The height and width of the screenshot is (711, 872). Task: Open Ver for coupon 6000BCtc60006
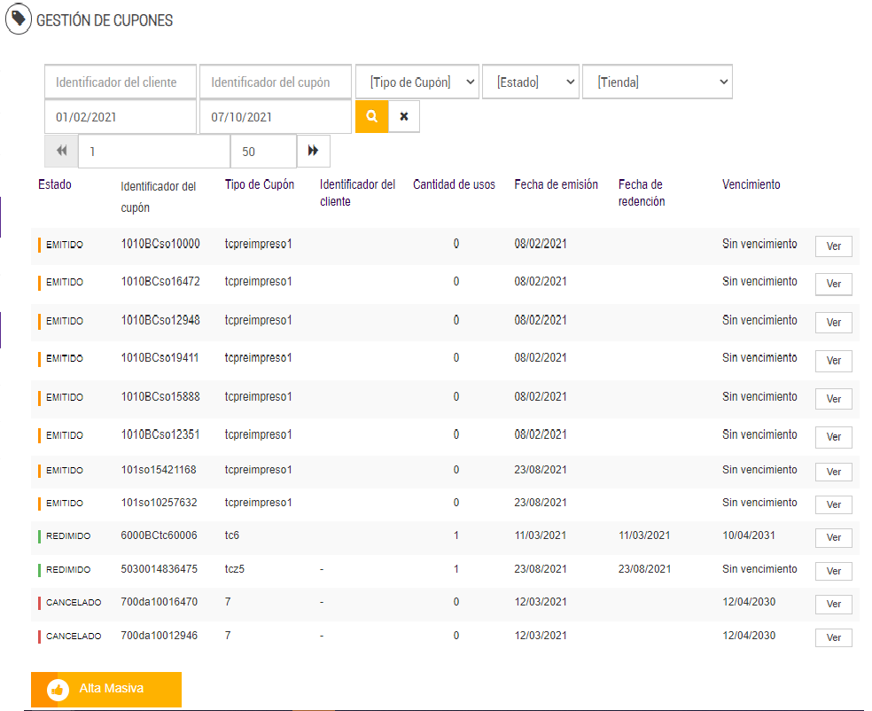click(x=833, y=538)
